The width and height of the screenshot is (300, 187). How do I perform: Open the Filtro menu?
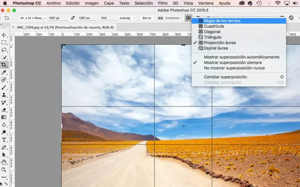[x=163, y=3]
